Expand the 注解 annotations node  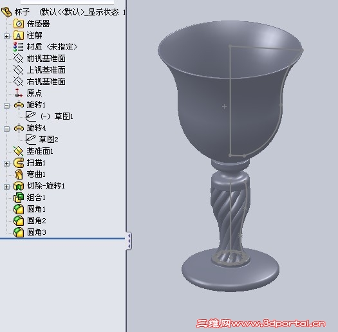(6, 36)
